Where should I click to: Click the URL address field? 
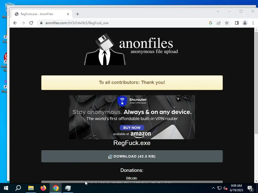click(x=122, y=23)
